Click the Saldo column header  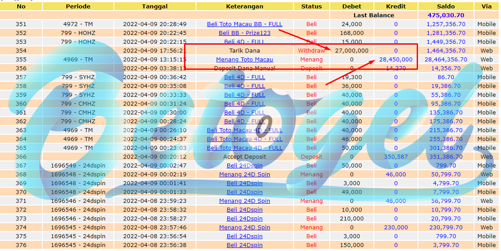(x=446, y=6)
